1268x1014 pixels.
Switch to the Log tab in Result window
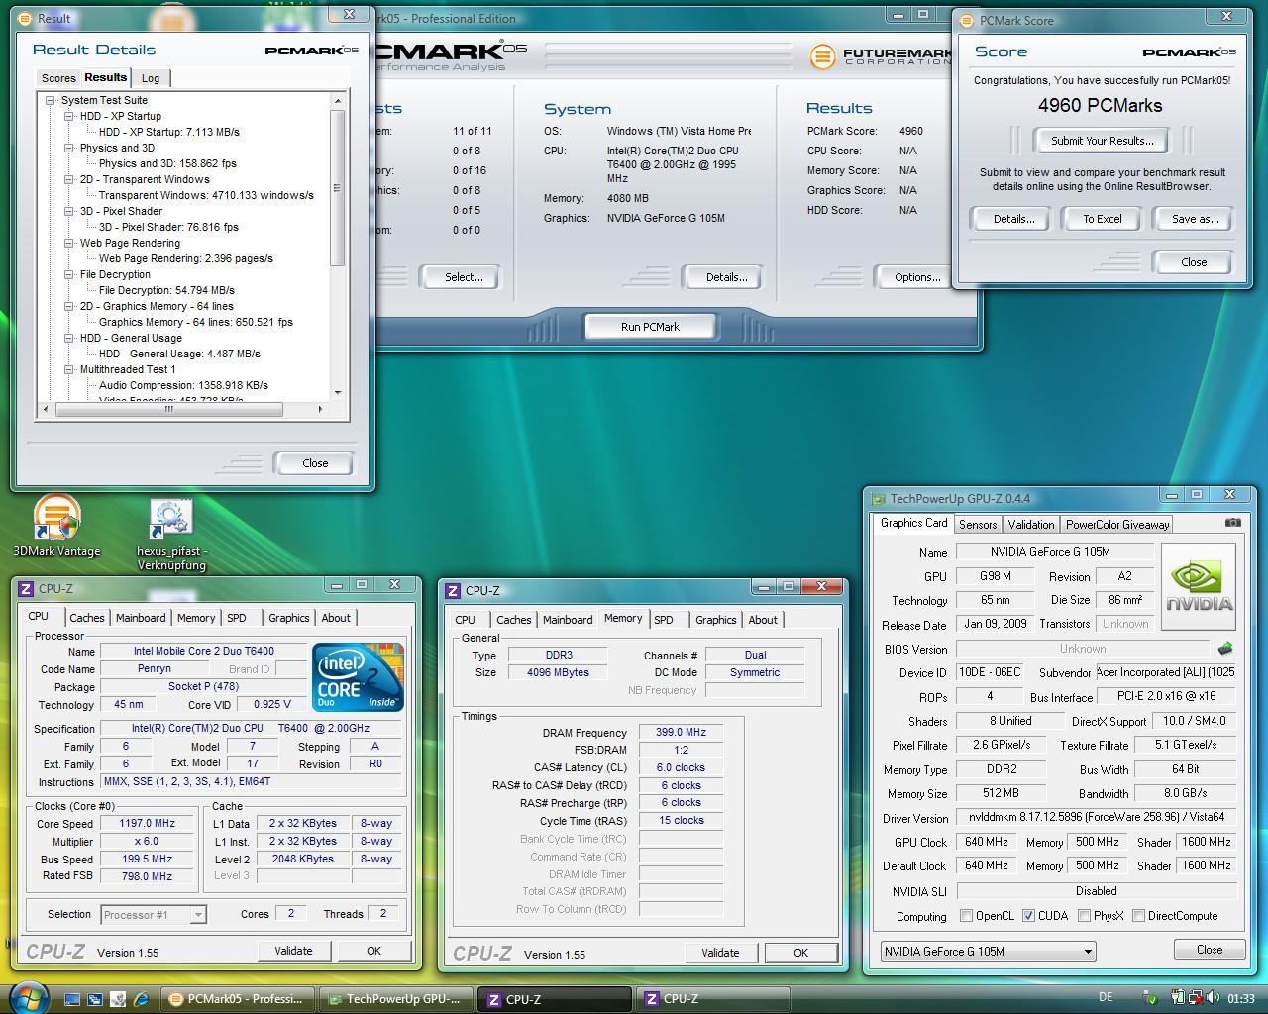point(151,78)
